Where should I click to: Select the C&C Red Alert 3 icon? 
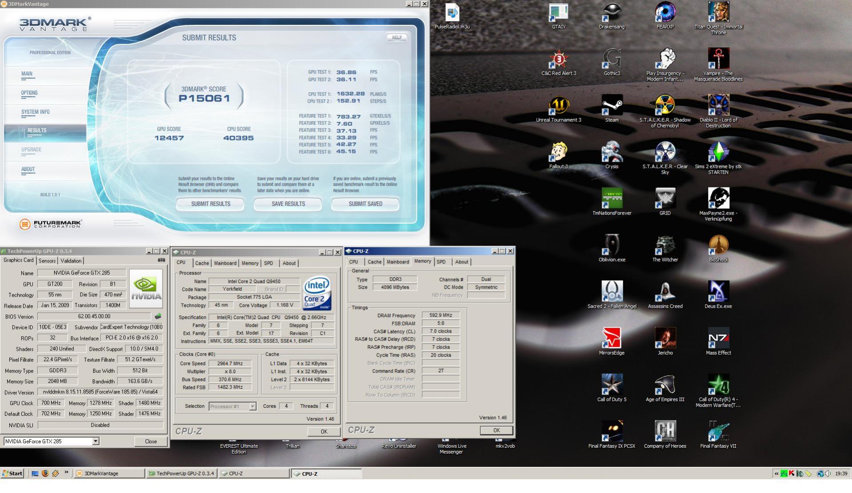pos(559,62)
